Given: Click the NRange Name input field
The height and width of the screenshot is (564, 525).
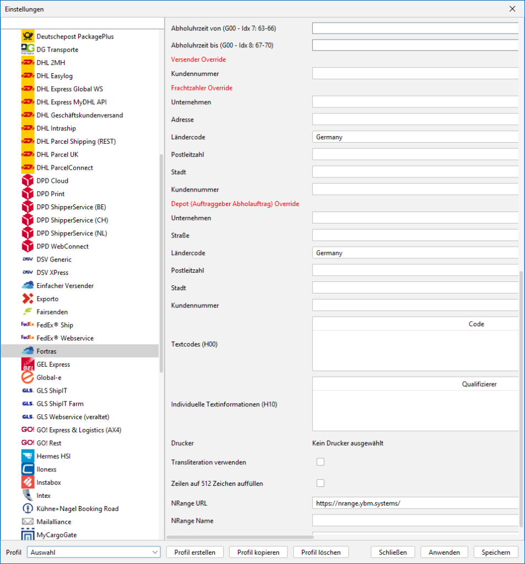Looking at the screenshot, I should [415, 520].
